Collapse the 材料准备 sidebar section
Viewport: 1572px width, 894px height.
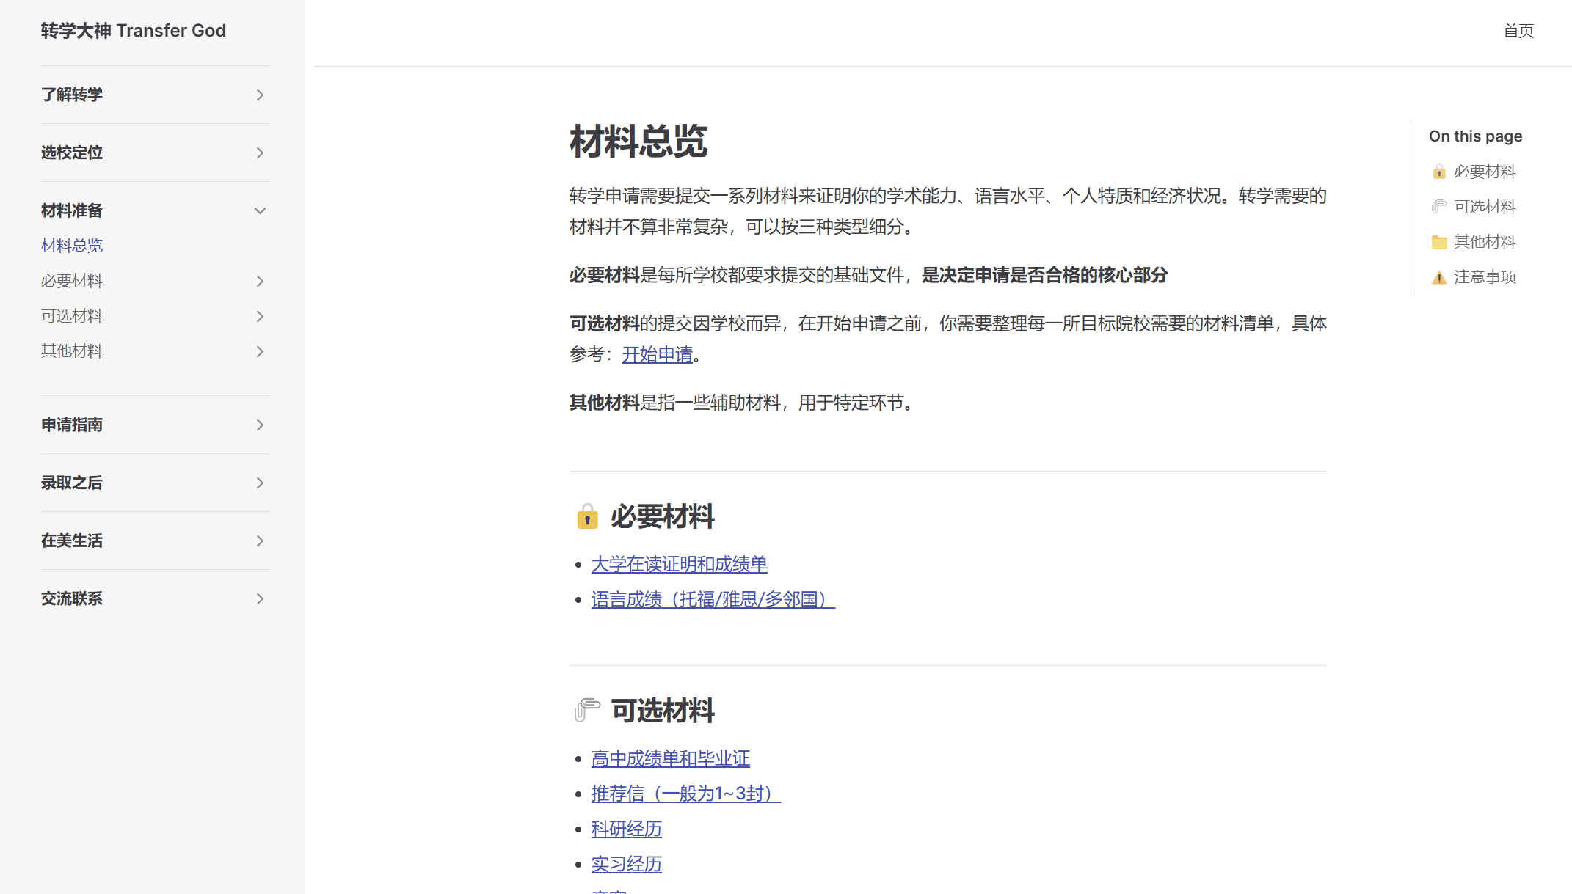coord(260,210)
